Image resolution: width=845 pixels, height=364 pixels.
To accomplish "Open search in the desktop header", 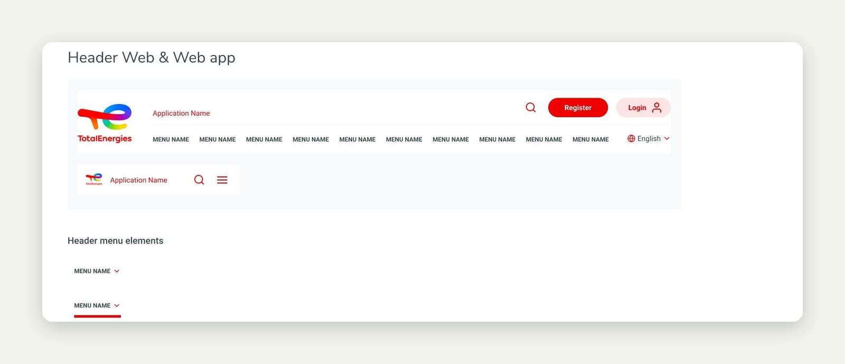I will tap(531, 107).
